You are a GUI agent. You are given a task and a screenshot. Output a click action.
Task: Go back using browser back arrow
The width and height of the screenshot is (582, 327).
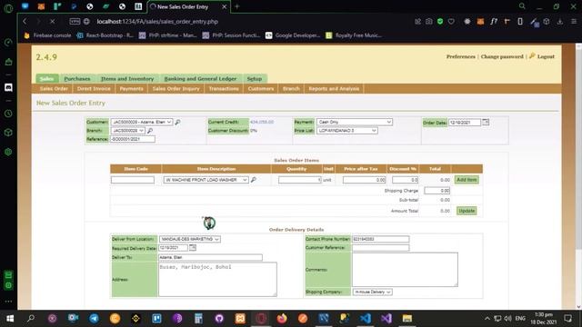(25, 22)
